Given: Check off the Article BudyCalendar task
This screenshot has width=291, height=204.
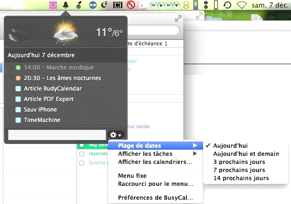Looking at the screenshot, I should click(18, 89).
